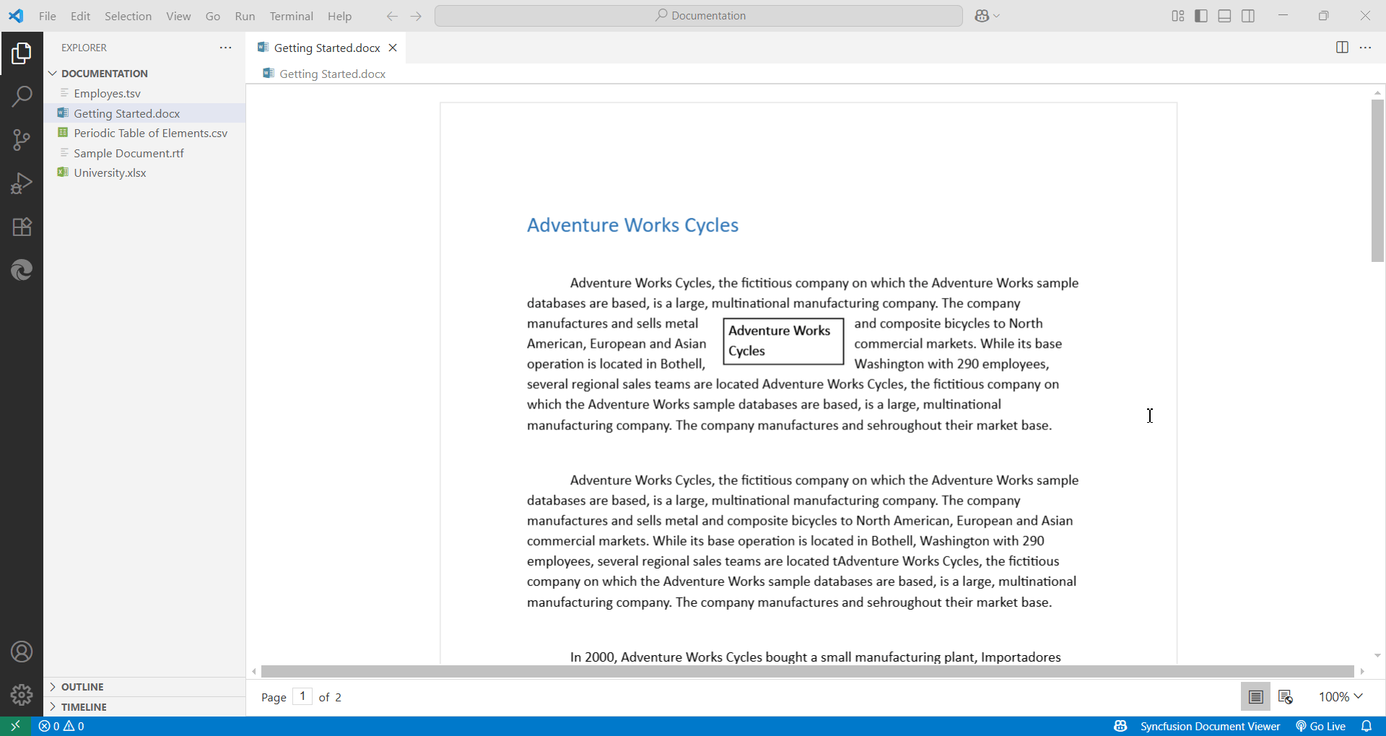The image size is (1386, 736).
Task: Open the 100% zoom dropdown
Action: [x=1341, y=697]
